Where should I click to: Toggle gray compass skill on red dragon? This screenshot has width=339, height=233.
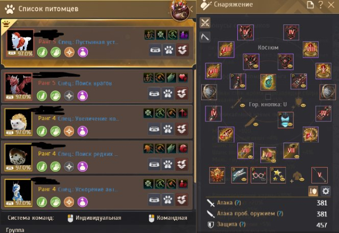click(69, 96)
